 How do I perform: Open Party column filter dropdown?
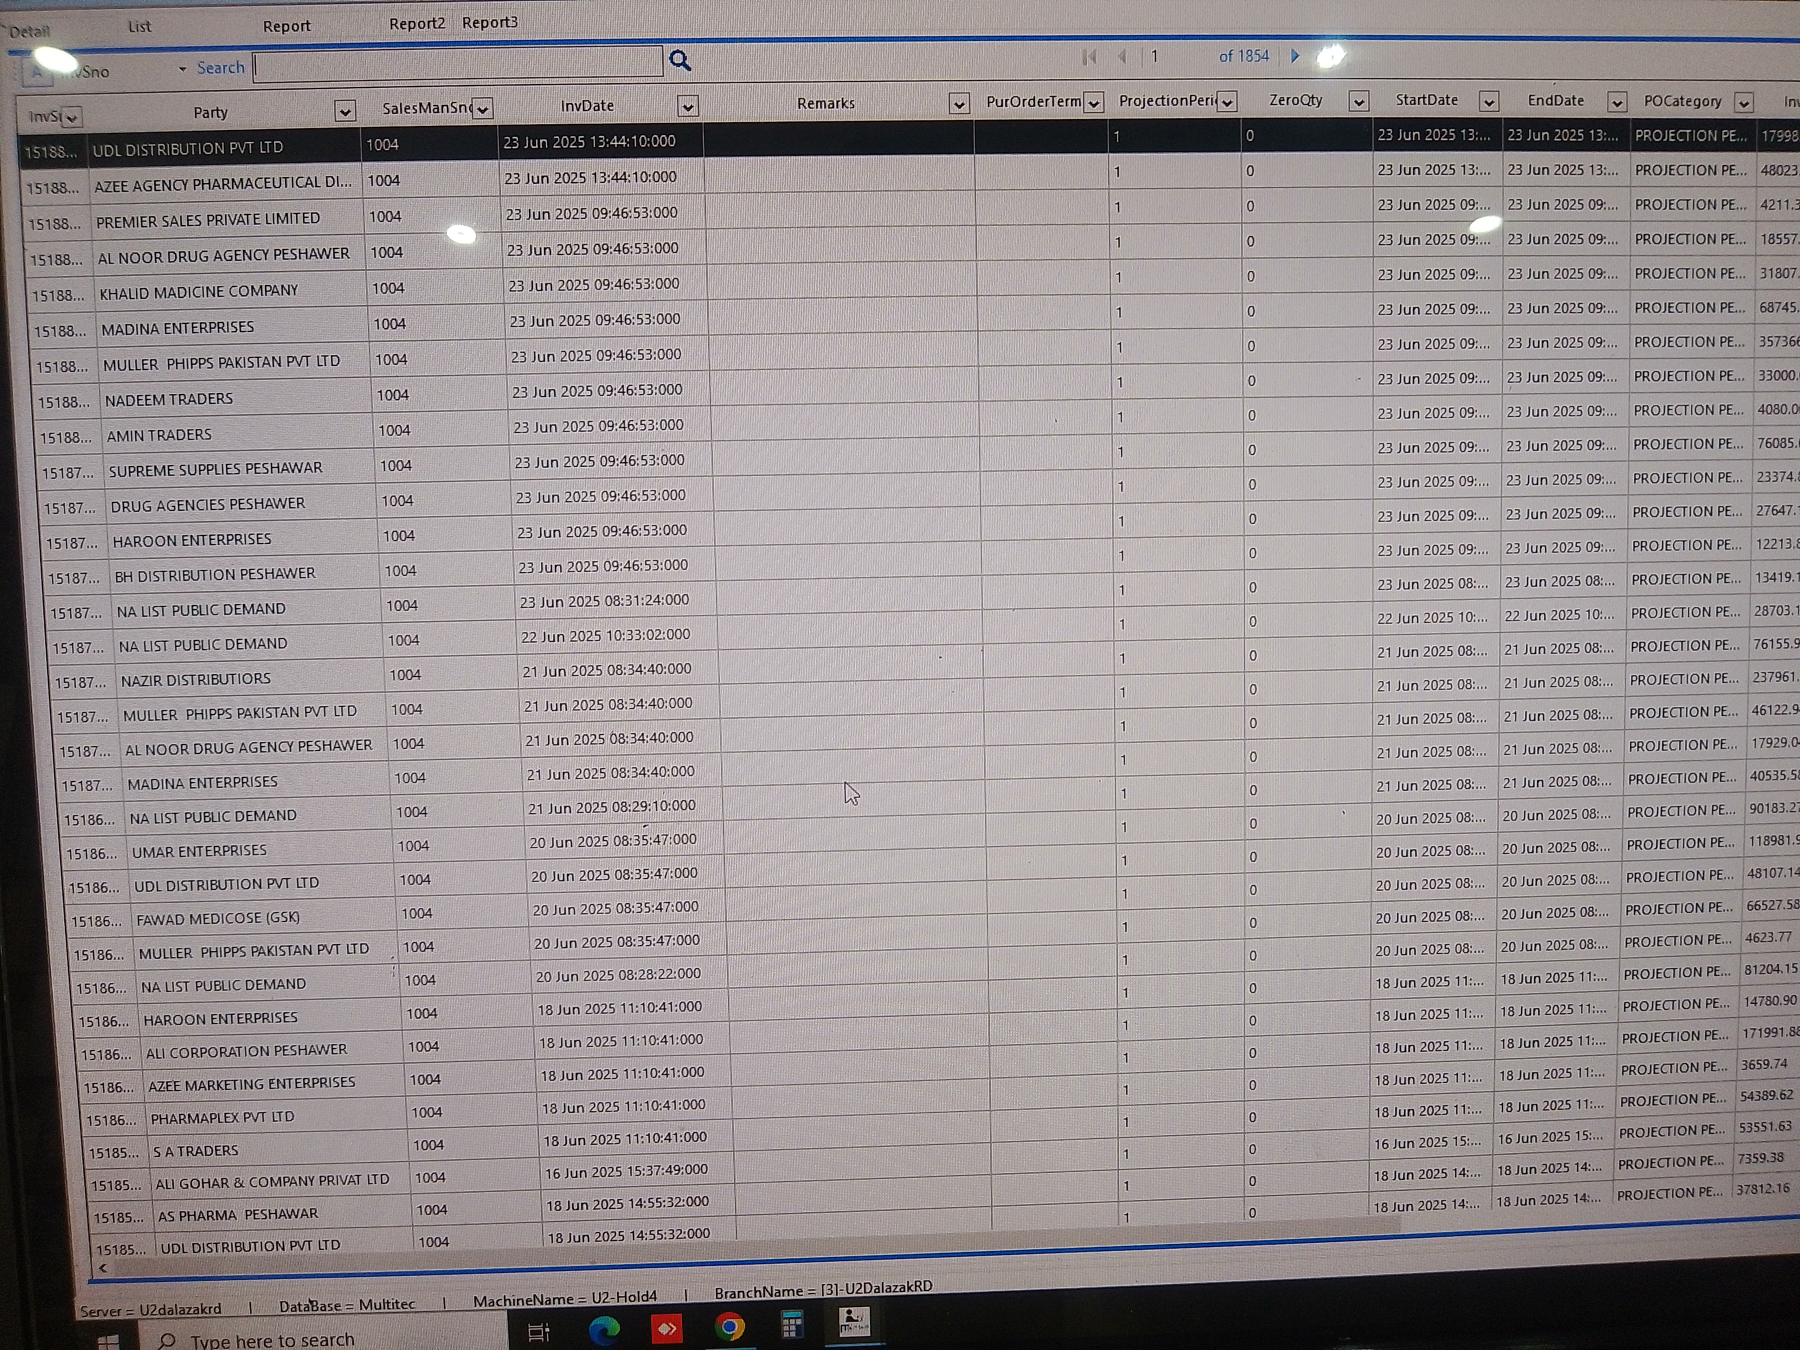point(345,112)
